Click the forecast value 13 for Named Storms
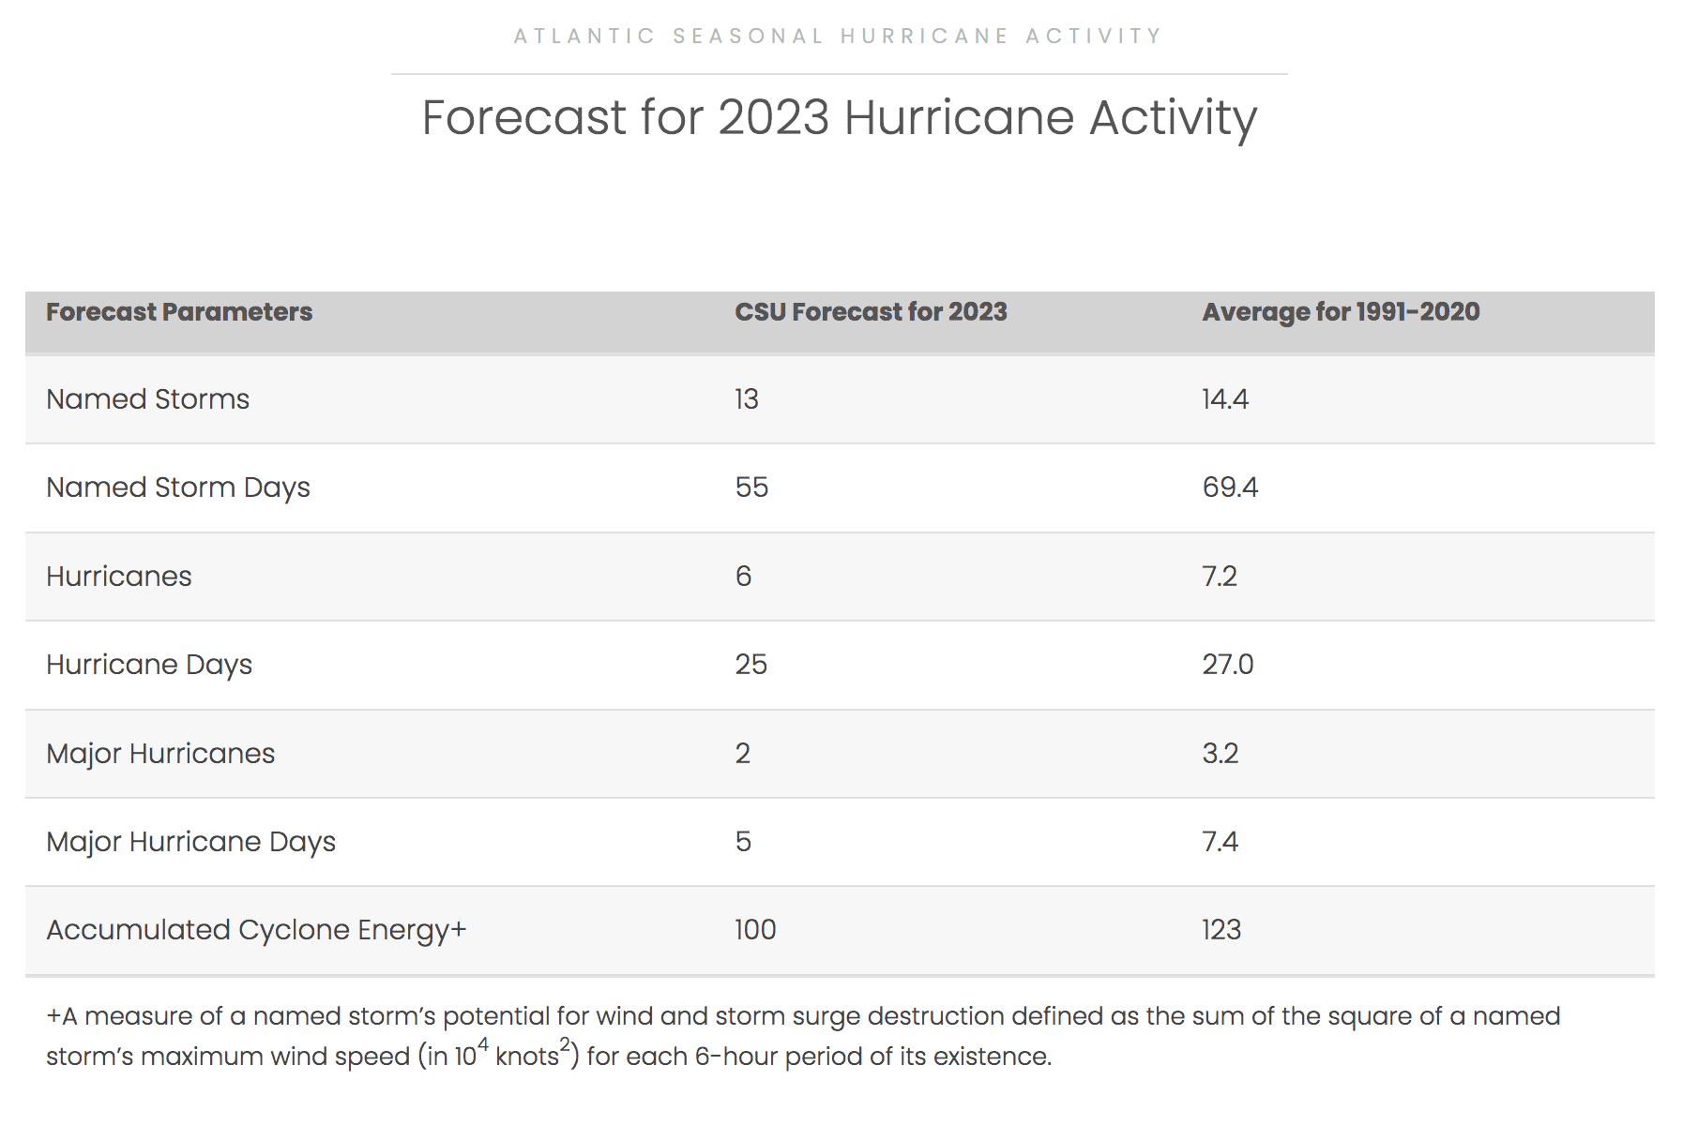The height and width of the screenshot is (1125, 1683). pos(747,399)
